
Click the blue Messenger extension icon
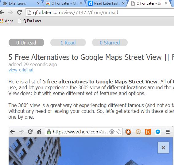[158, 132]
